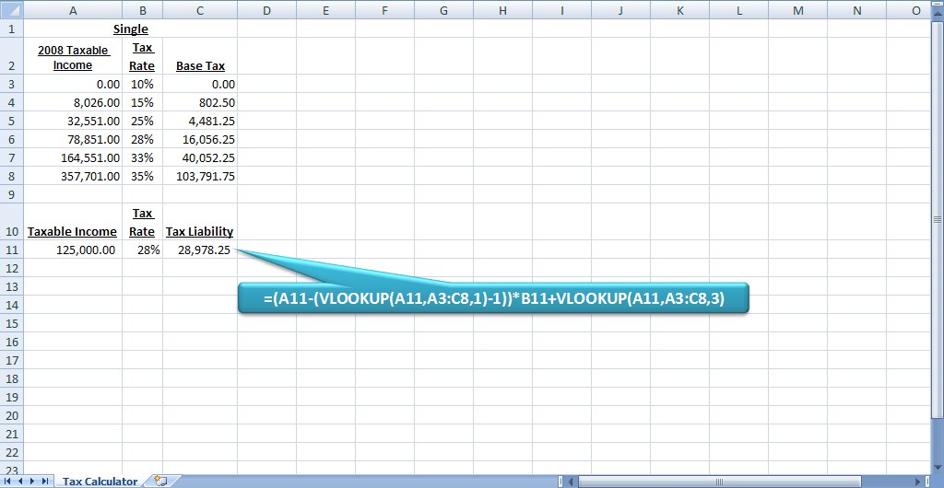Click the horizontal scrollbar thumb
The width and height of the screenshot is (944, 488).
[717, 482]
